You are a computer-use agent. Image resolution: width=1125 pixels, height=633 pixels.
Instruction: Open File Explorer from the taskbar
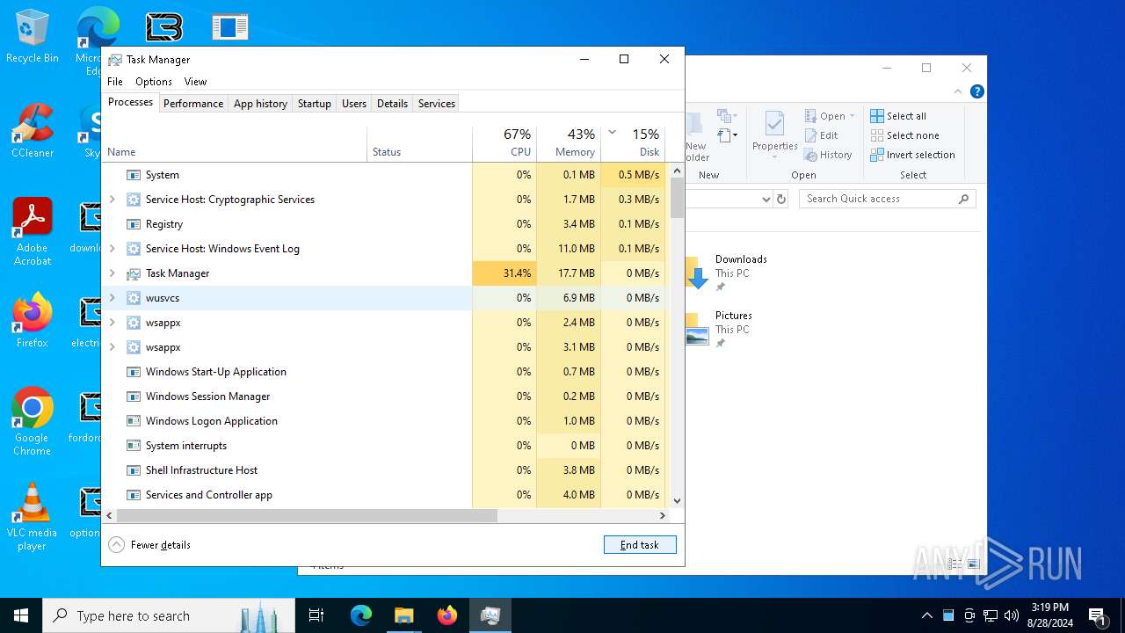pos(403,615)
